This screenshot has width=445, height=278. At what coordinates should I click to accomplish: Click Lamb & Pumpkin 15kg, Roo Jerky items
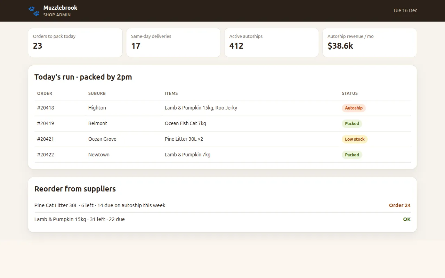coord(201,108)
